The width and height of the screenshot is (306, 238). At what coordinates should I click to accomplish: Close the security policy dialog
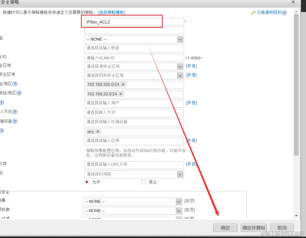[293, 2]
